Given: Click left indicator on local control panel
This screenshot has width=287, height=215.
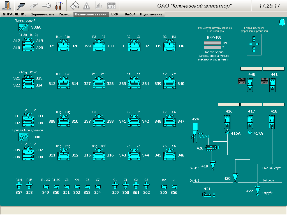Looking at the screenshot, I should click(x=250, y=44).
